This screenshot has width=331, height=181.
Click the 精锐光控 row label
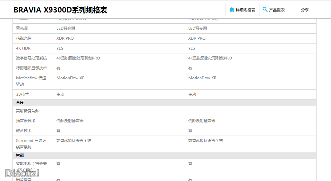(24, 38)
